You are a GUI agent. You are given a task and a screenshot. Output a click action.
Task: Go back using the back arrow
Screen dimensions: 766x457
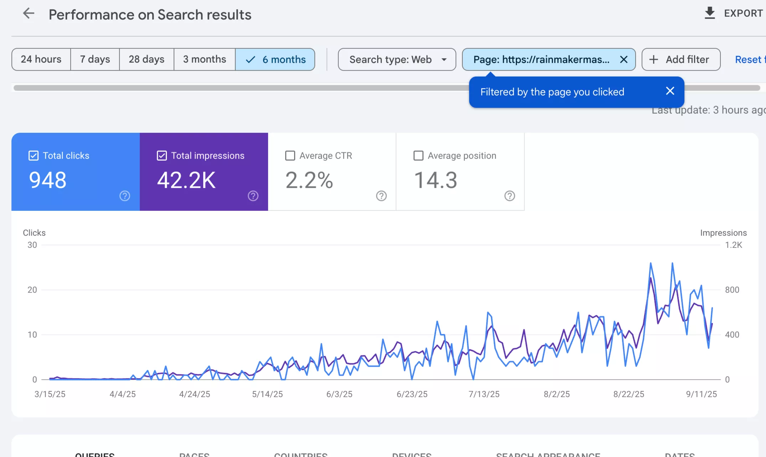click(29, 14)
